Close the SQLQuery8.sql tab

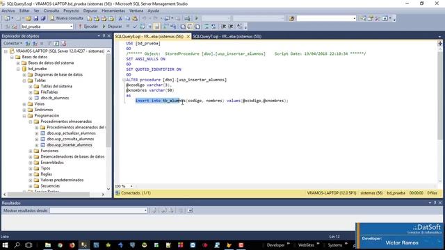click(x=188, y=37)
